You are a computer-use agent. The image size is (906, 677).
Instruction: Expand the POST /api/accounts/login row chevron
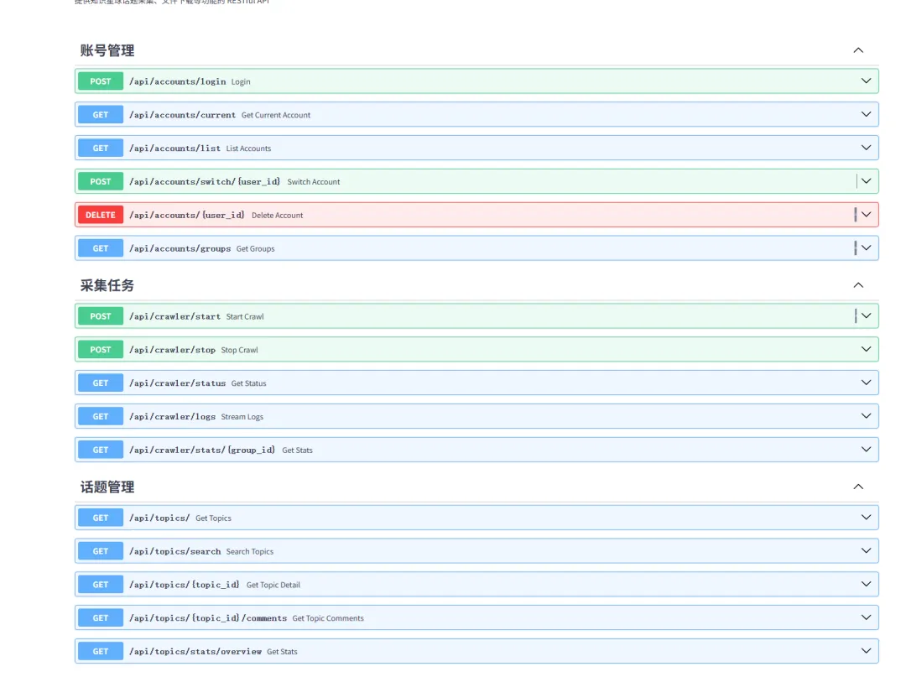tap(866, 81)
